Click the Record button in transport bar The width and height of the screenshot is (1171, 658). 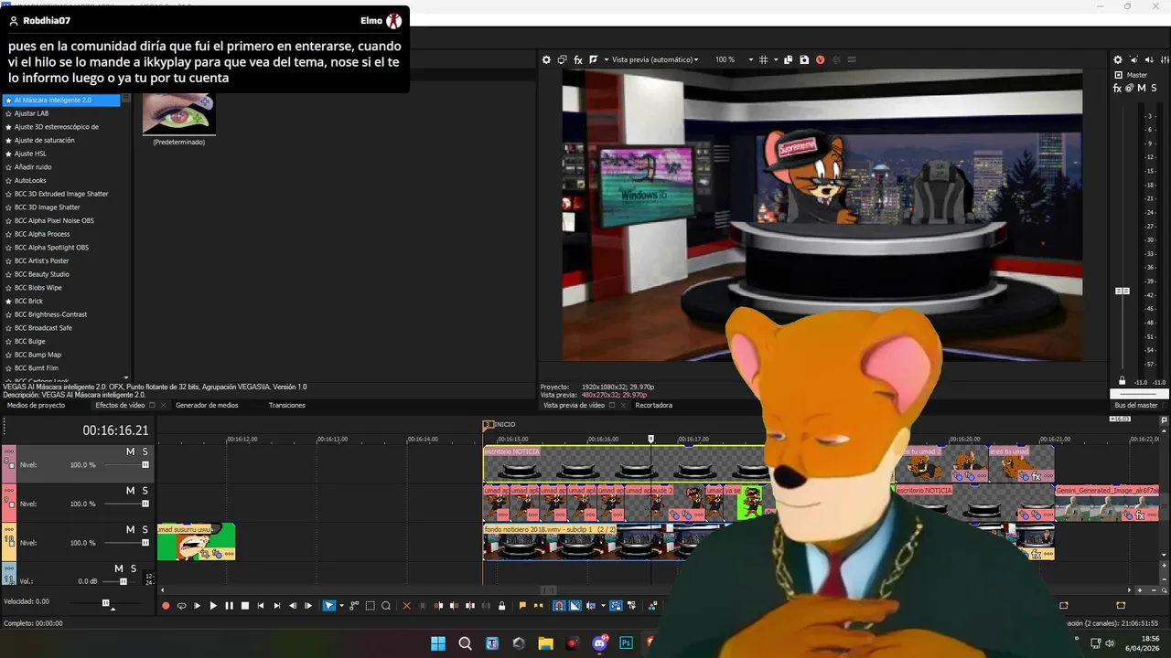tap(166, 606)
